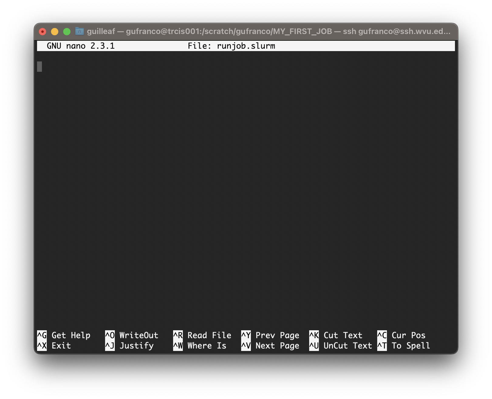Screen dimensions: 492x399
Task: Click the ^J Justify shortcut
Action: (129, 346)
